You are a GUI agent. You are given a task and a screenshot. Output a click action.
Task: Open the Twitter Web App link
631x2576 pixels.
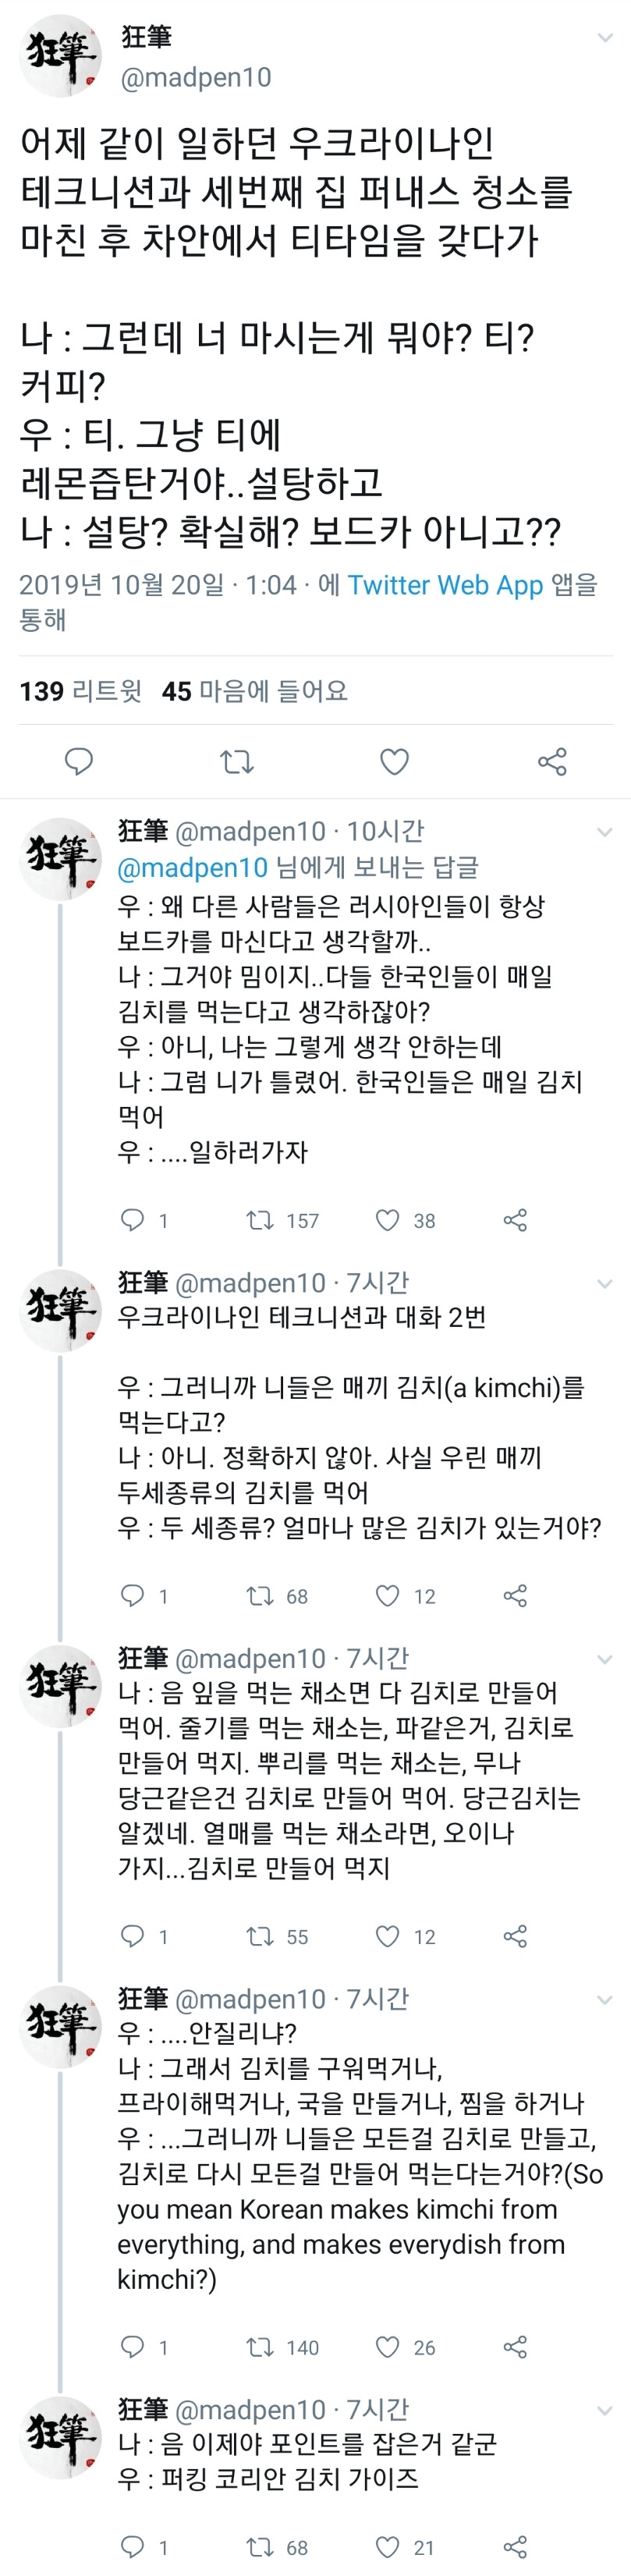pos(445,585)
